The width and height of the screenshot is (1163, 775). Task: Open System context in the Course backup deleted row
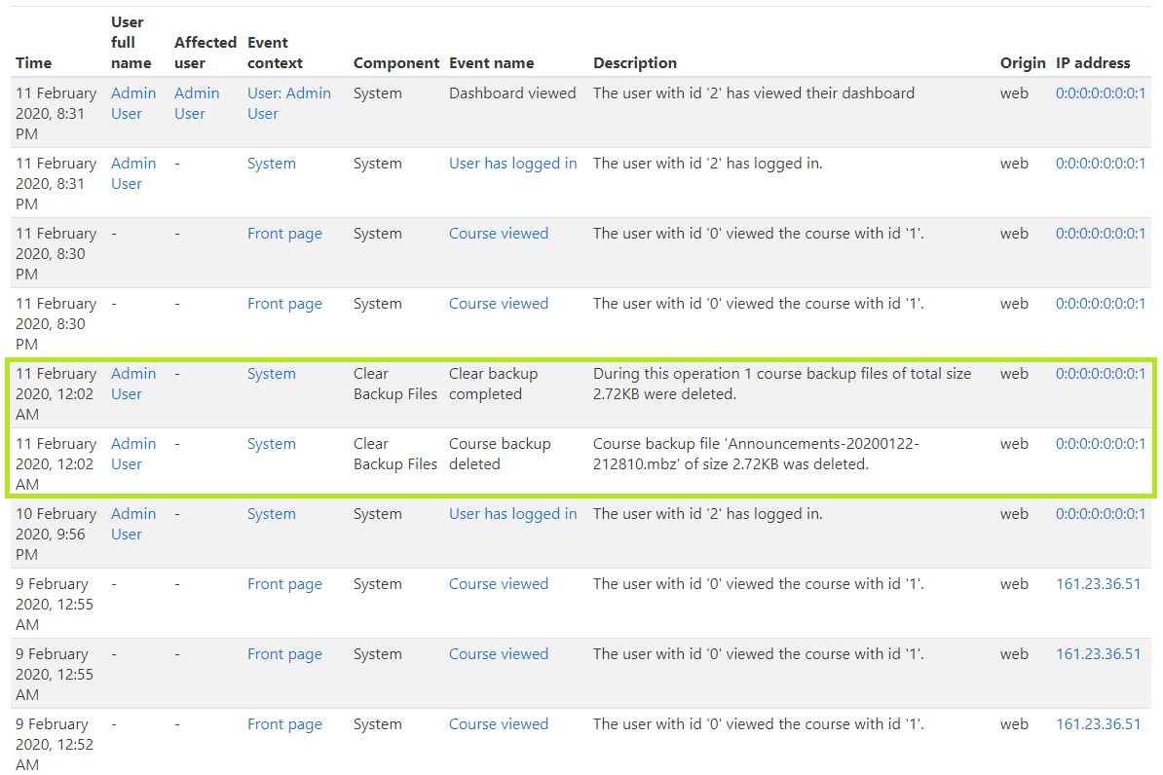point(272,444)
